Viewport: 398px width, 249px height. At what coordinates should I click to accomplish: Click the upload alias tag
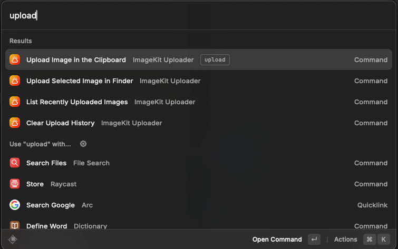pos(215,60)
